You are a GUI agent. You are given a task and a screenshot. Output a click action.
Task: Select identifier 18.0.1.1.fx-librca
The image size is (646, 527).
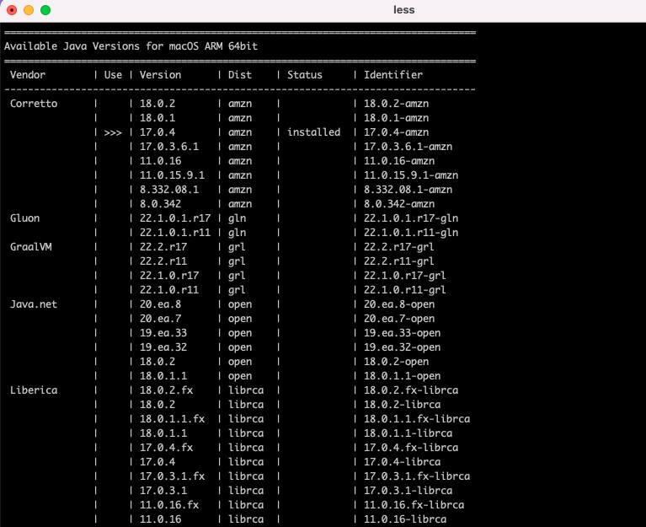pyautogui.click(x=417, y=419)
